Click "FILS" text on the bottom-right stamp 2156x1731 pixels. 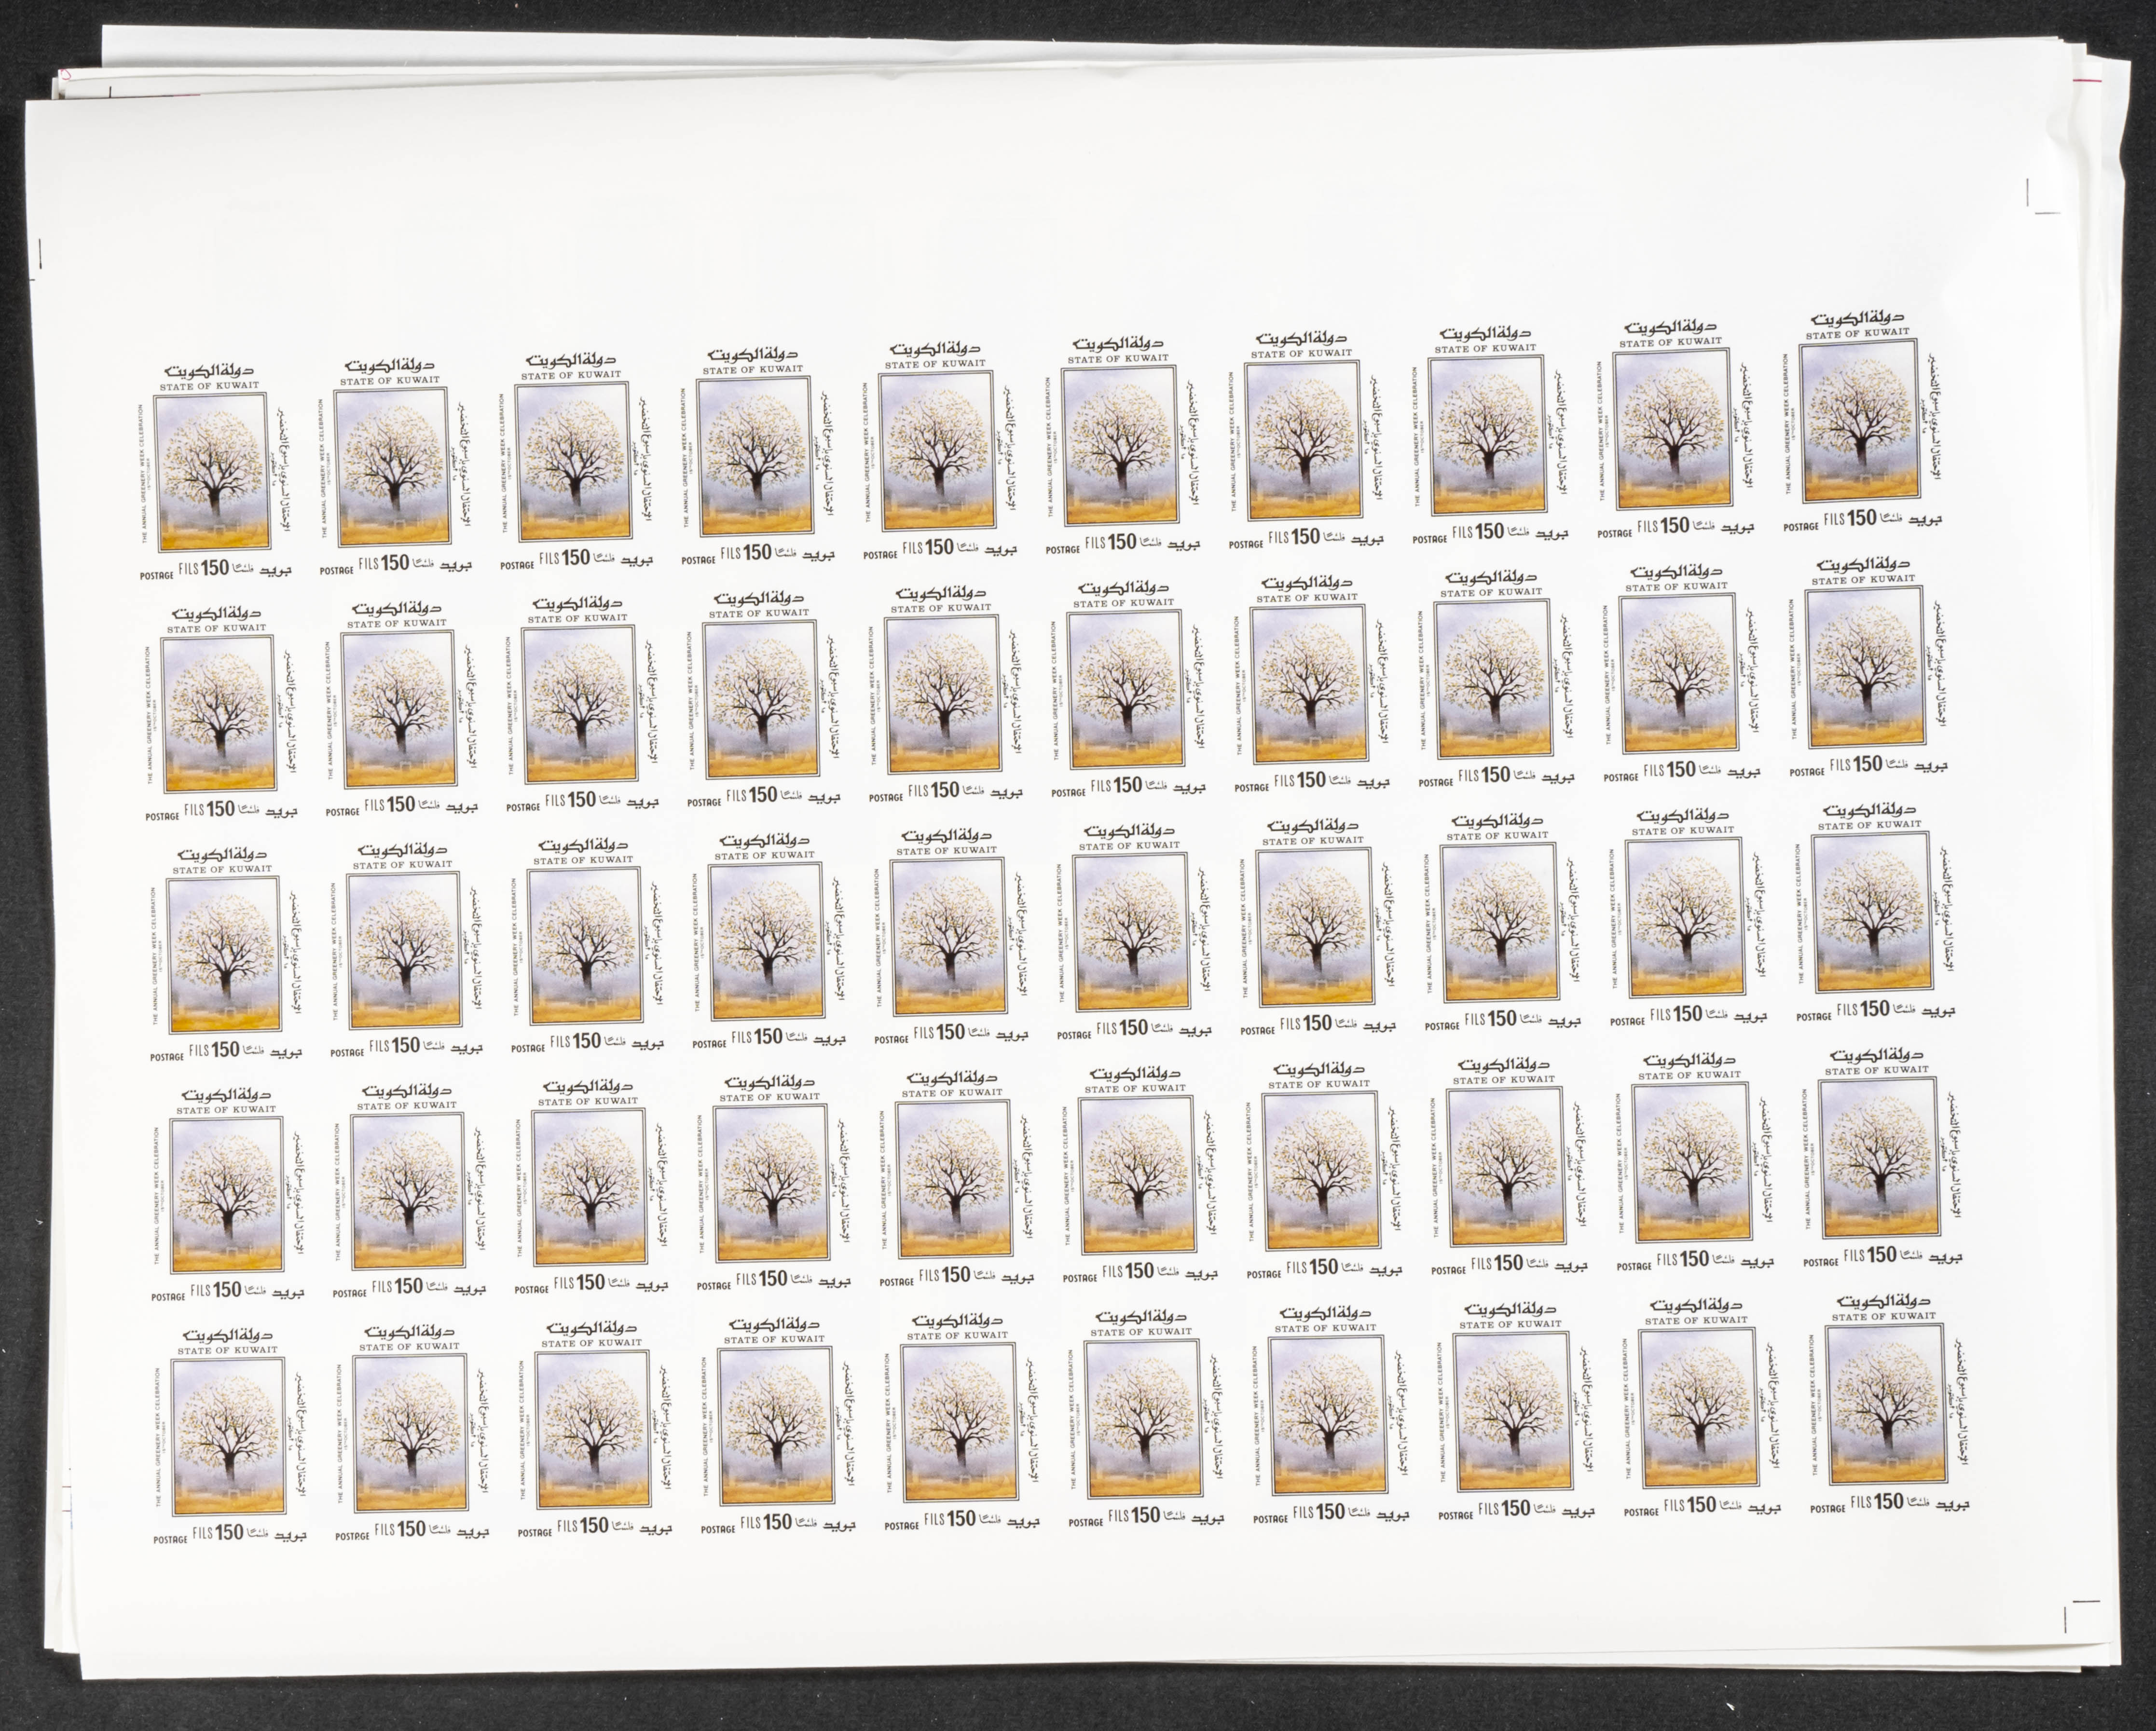click(x=1861, y=1501)
